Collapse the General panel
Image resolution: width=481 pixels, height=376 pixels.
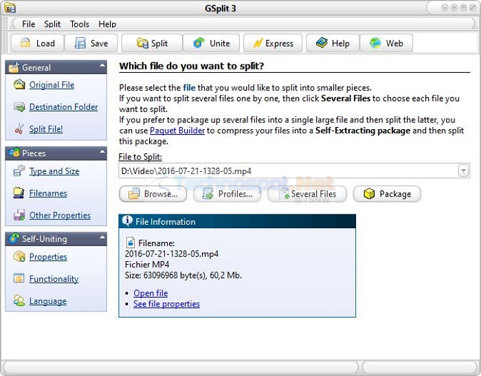pyautogui.click(x=102, y=65)
